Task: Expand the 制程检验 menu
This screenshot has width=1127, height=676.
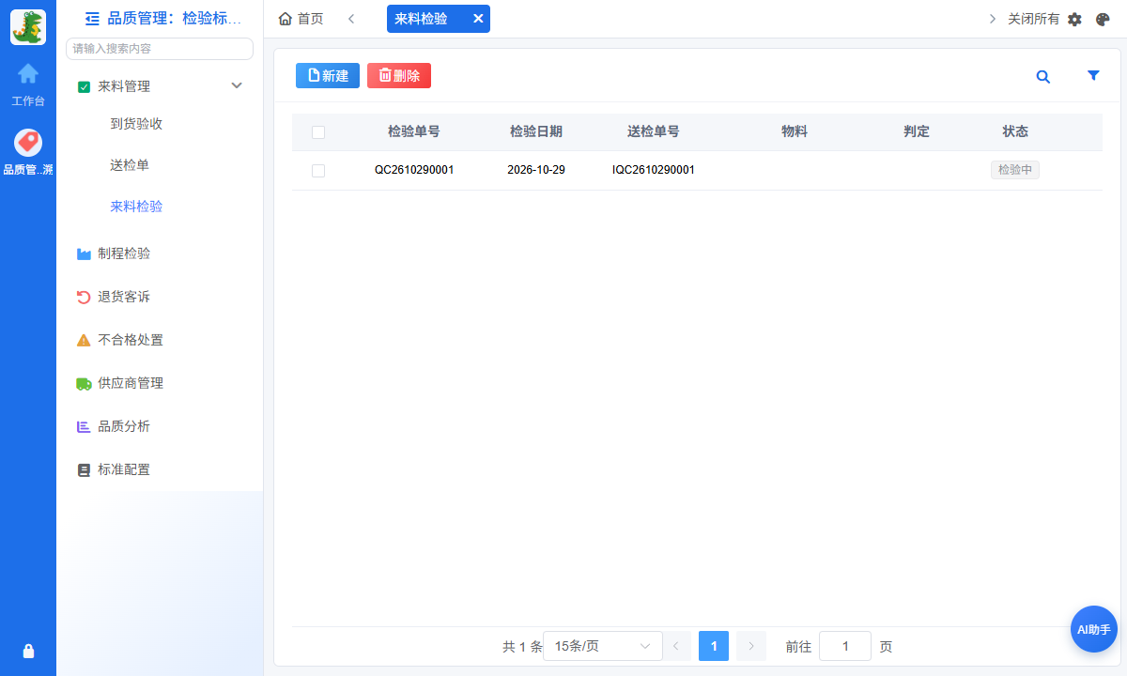Action: point(160,253)
